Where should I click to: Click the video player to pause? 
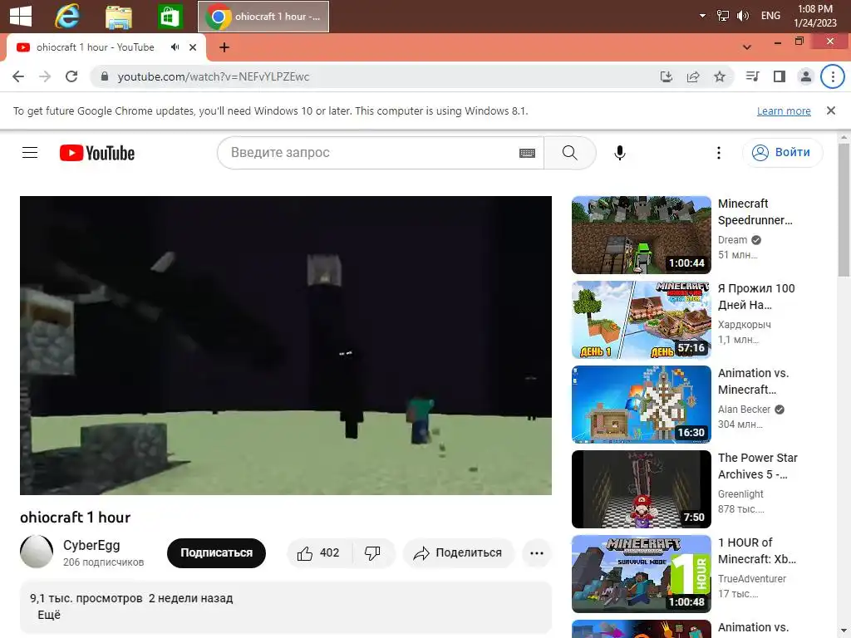(x=286, y=345)
